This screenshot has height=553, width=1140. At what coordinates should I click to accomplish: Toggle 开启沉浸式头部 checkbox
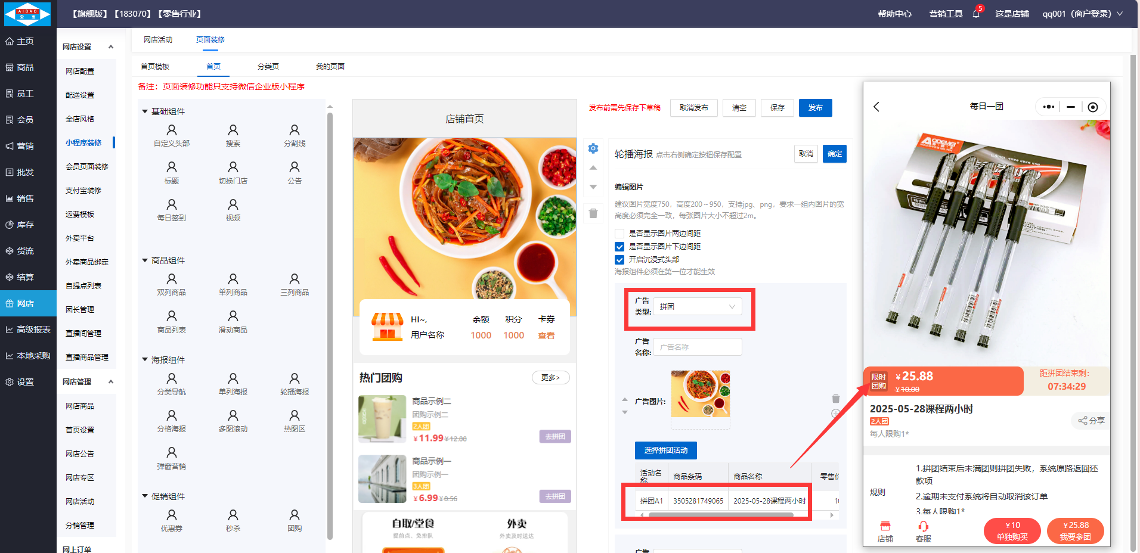coord(619,260)
